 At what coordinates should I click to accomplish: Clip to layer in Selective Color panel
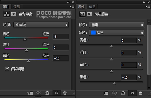(x=106, y=93)
